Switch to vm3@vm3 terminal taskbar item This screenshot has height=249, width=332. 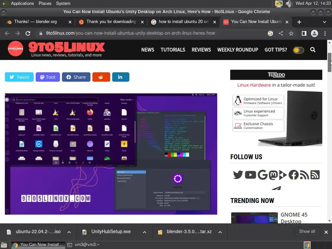84,245
